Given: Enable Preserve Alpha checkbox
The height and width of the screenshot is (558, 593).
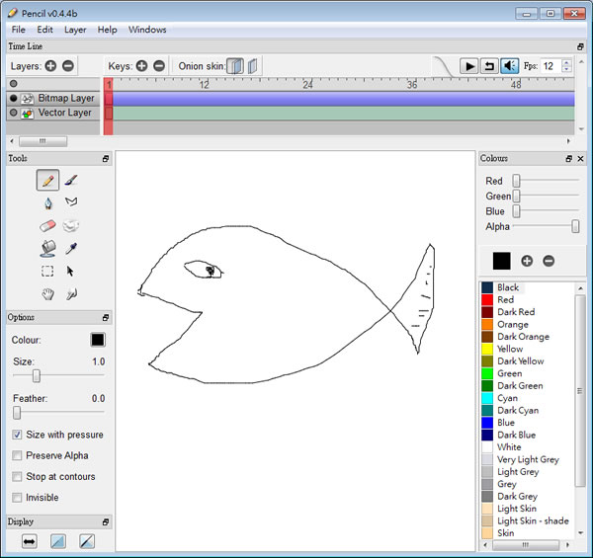Looking at the screenshot, I should click(18, 455).
